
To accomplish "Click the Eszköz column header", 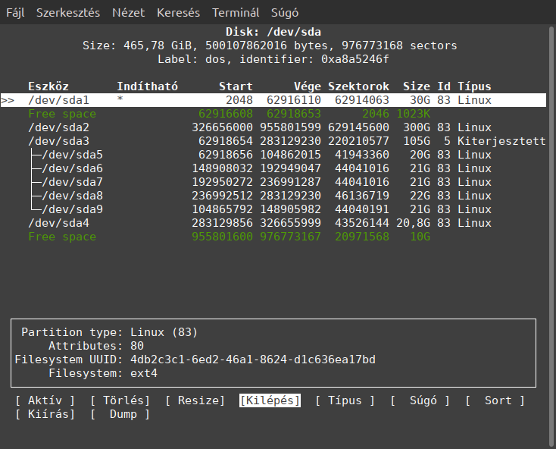I will 48,86.
